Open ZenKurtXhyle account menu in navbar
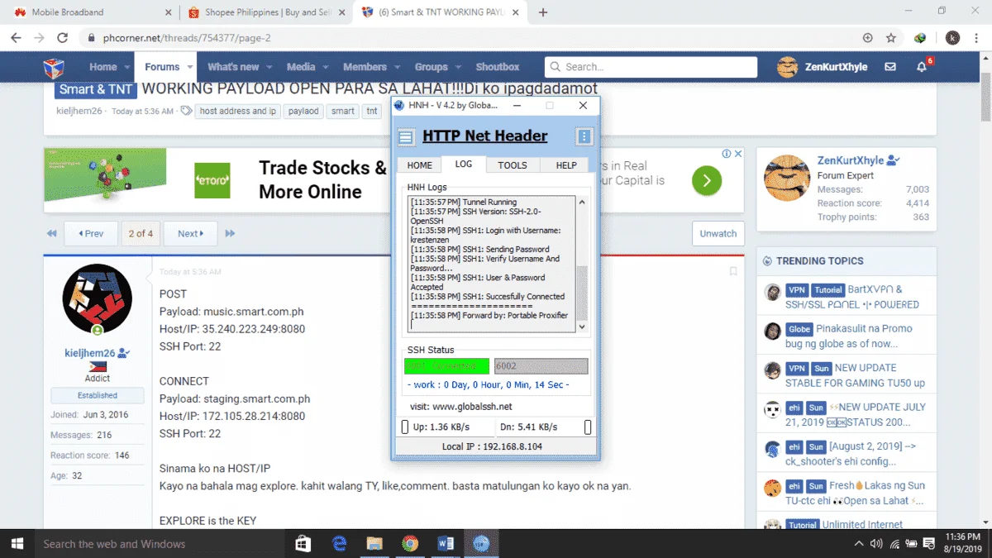The image size is (992, 558). pos(823,67)
